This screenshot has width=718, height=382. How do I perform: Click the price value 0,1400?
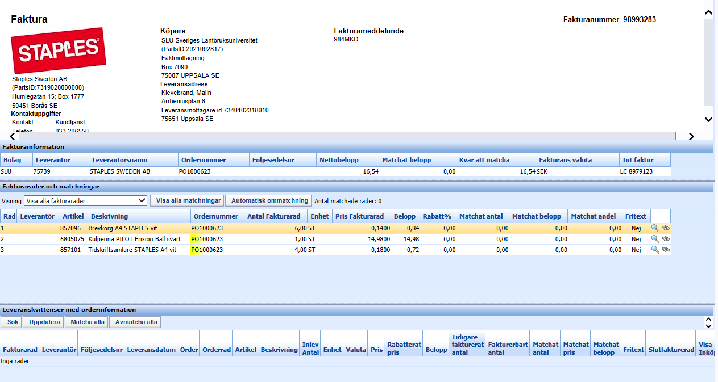(x=381, y=228)
